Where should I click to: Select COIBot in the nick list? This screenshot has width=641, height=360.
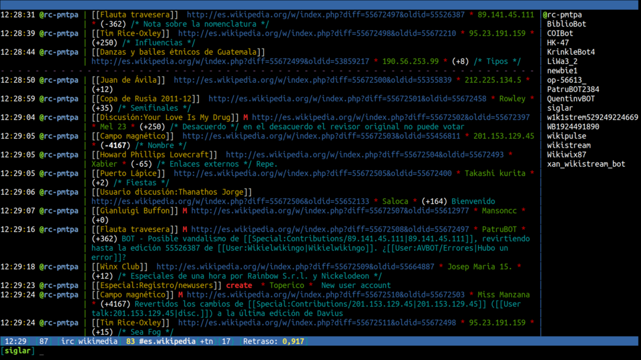(x=560, y=33)
